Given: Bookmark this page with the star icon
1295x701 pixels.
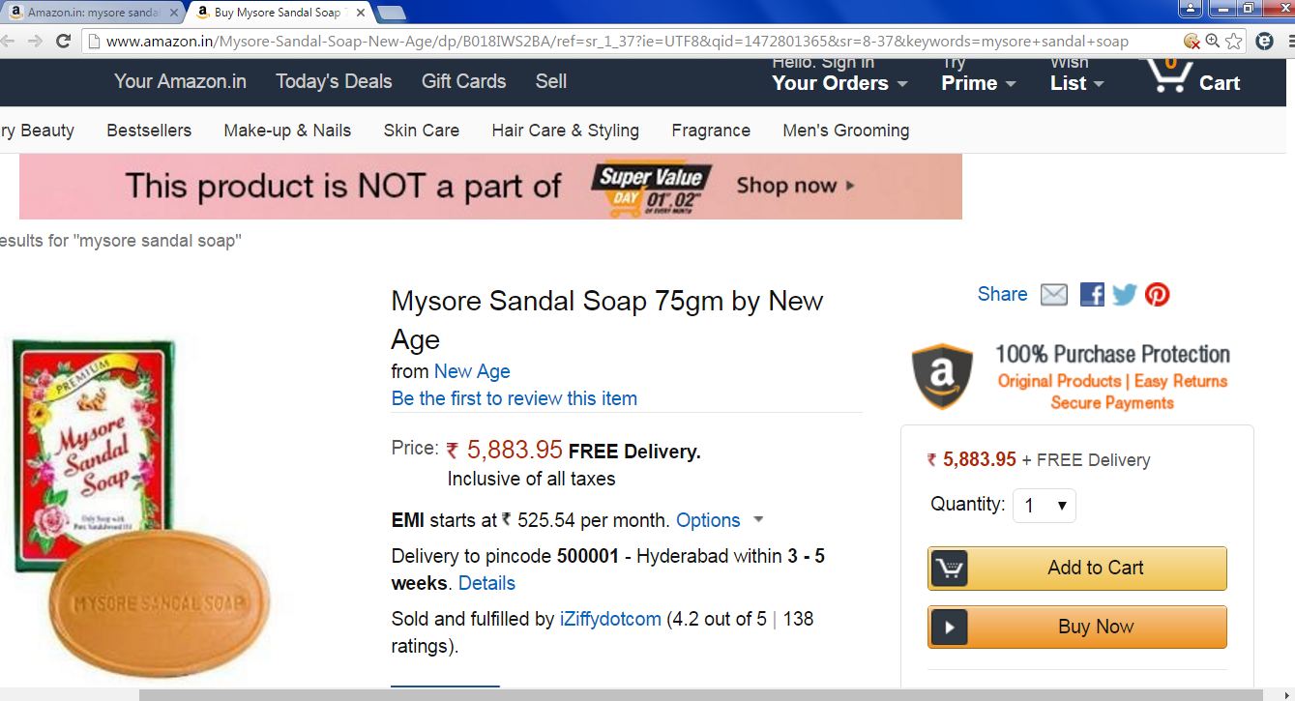Looking at the screenshot, I should click(x=1234, y=42).
